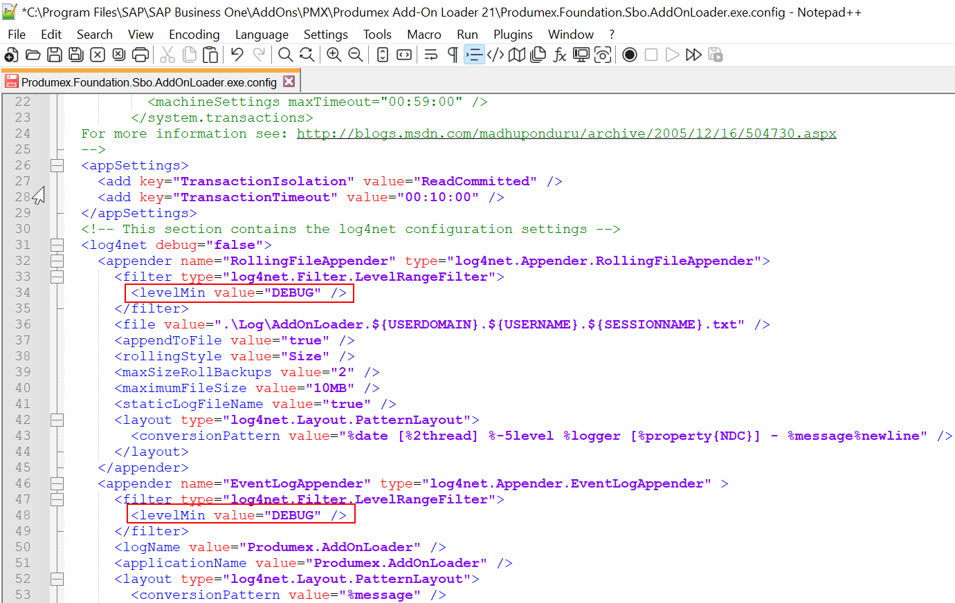The height and width of the screenshot is (603, 955).
Task: Open the Edit menu
Action: tap(51, 35)
